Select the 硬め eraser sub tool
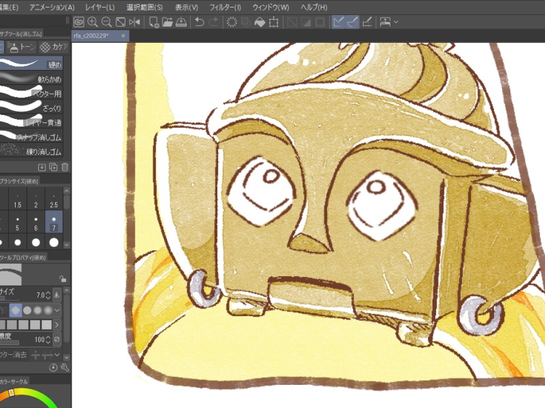The width and height of the screenshot is (545, 408). tap(31, 64)
